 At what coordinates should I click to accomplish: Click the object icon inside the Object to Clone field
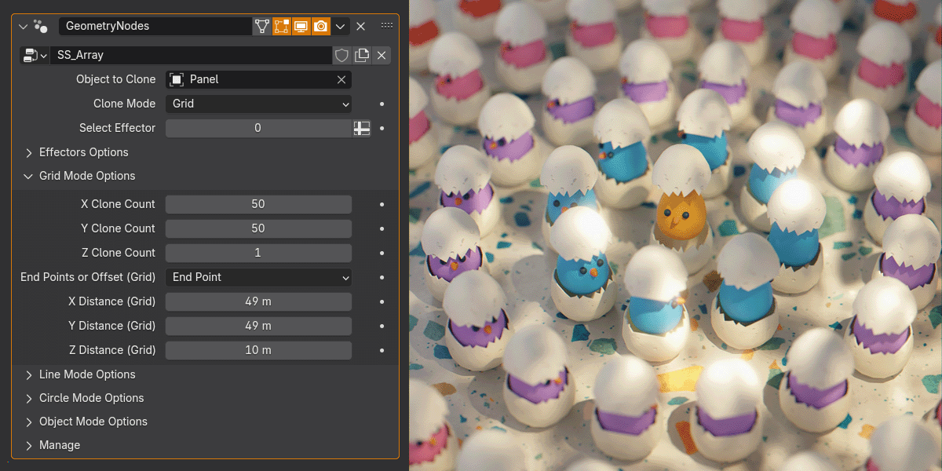point(178,79)
